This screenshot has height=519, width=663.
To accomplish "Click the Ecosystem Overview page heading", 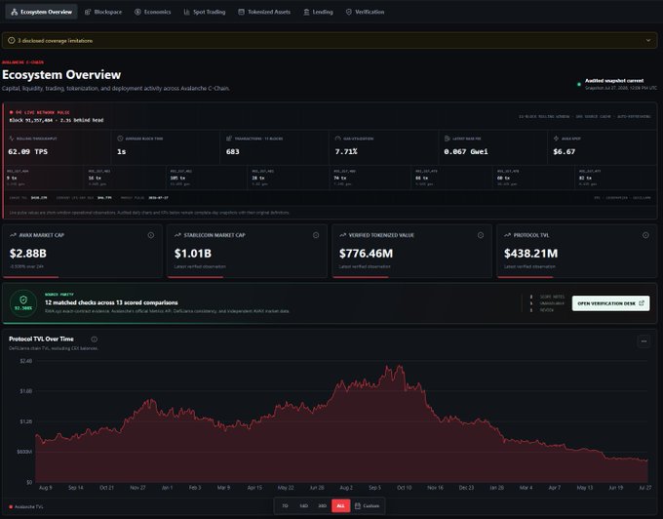I will coord(61,75).
